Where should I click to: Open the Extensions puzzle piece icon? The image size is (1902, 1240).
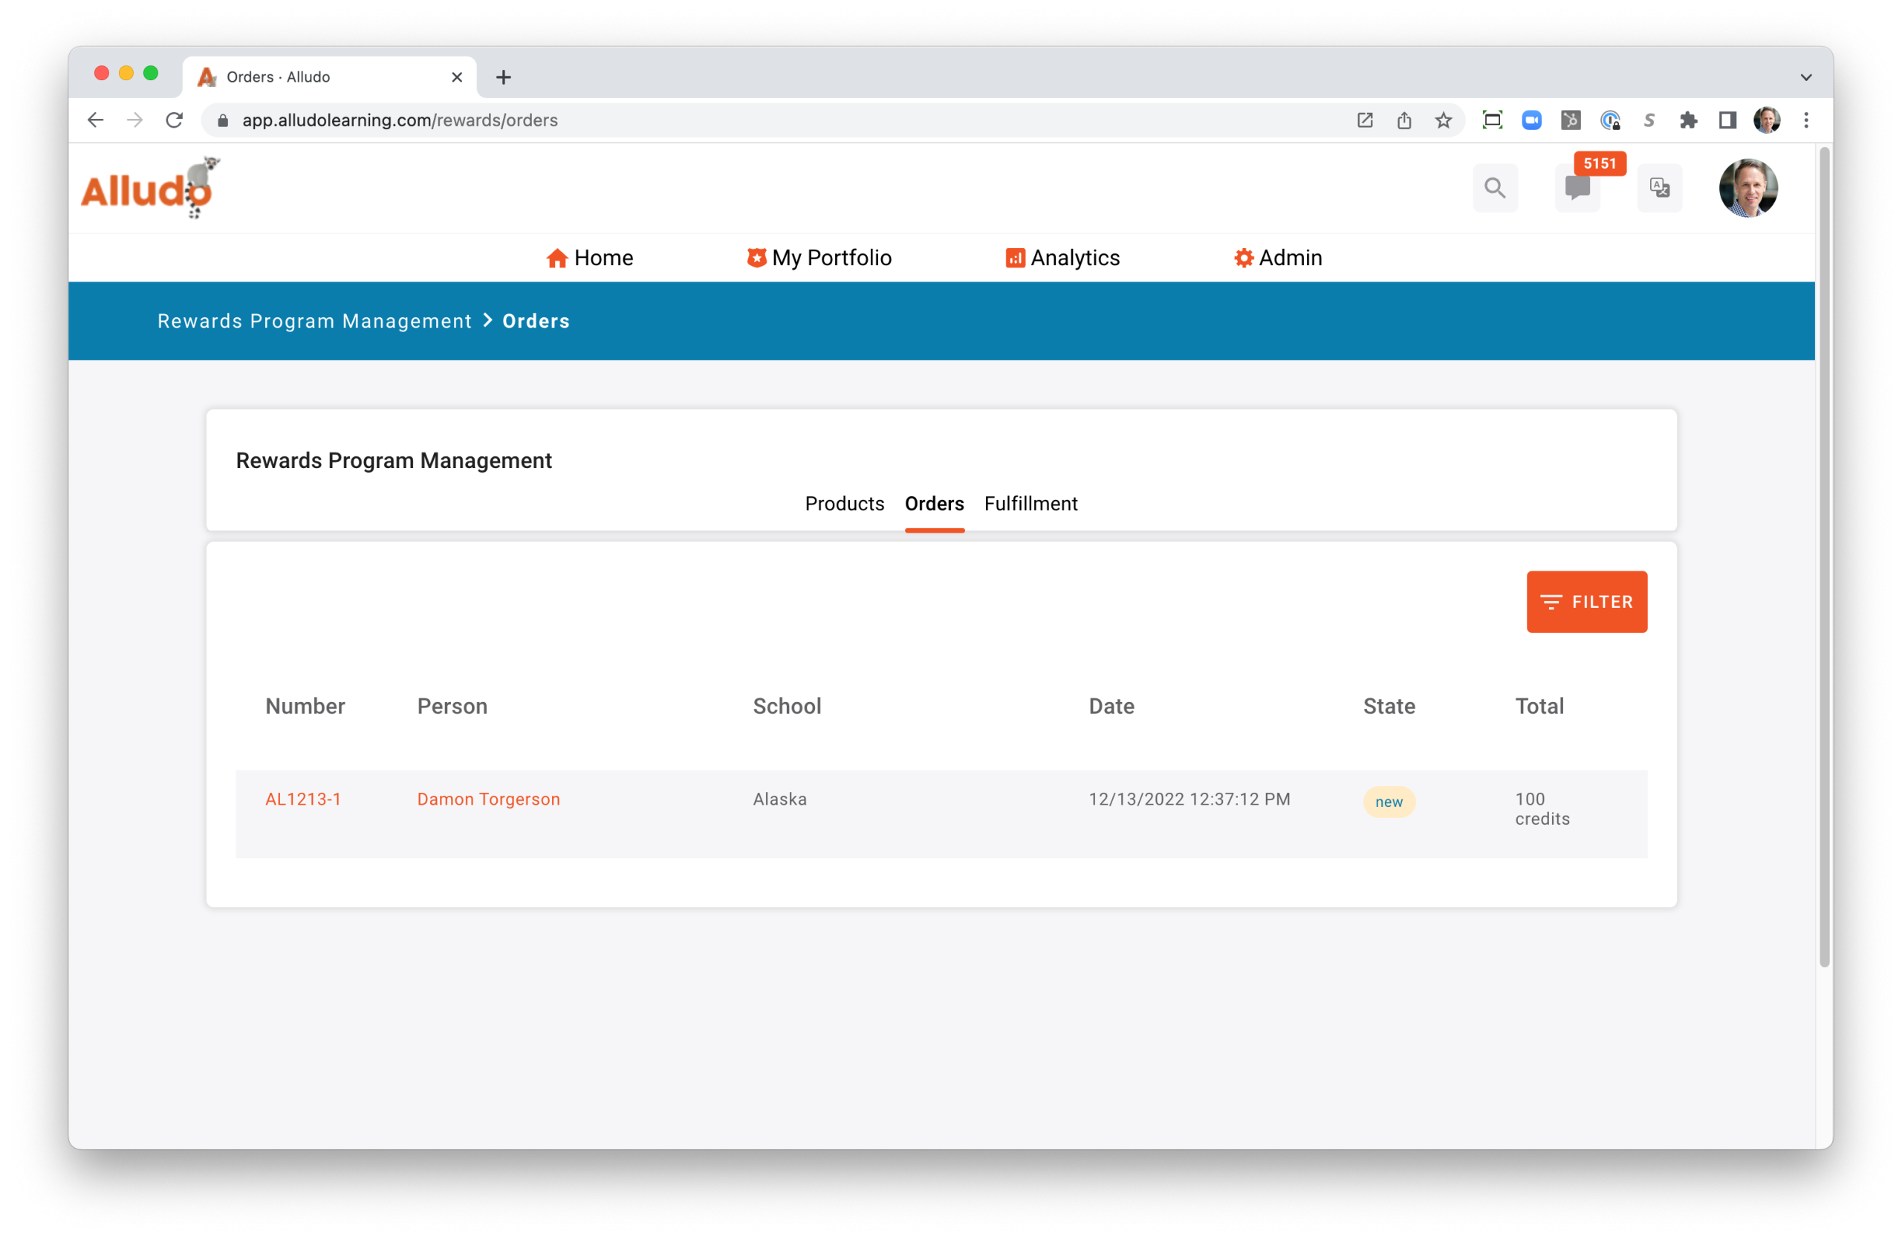pos(1688,120)
